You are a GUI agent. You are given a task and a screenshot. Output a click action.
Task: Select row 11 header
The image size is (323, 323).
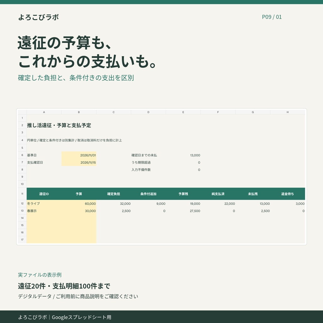22,194
